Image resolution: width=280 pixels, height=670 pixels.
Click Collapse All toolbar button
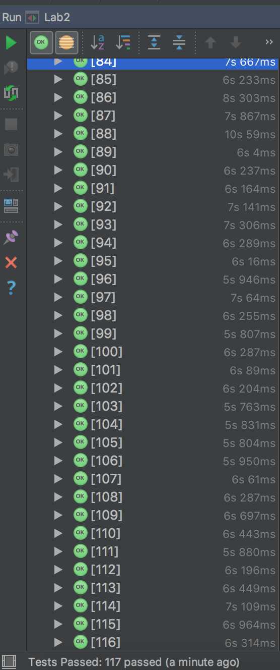click(x=179, y=43)
